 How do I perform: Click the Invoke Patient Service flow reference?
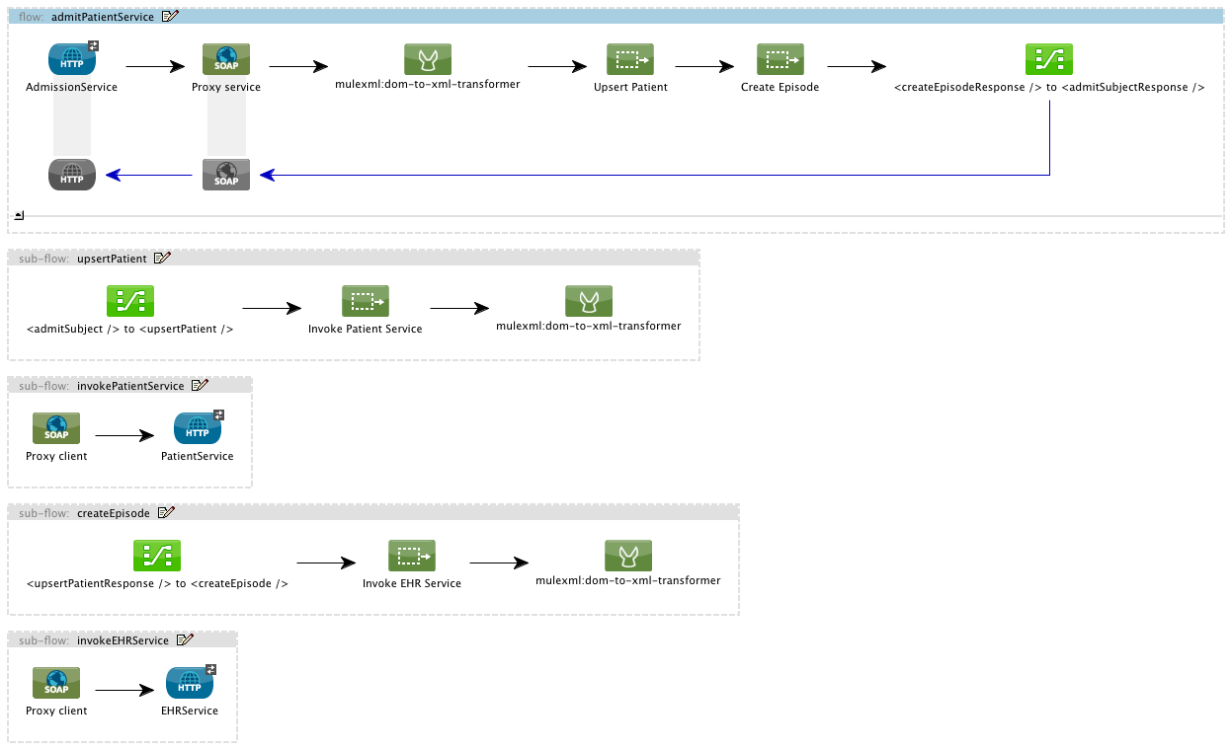click(366, 300)
